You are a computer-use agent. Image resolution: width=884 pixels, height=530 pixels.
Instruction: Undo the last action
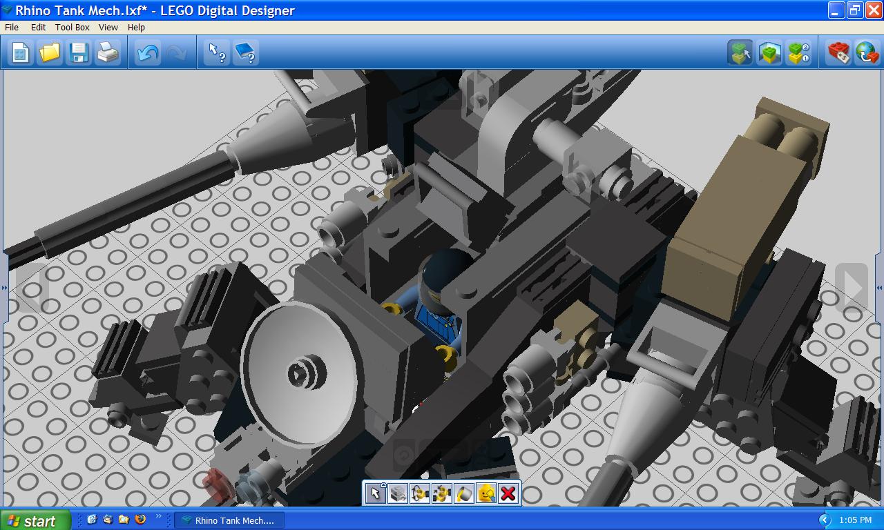point(148,52)
